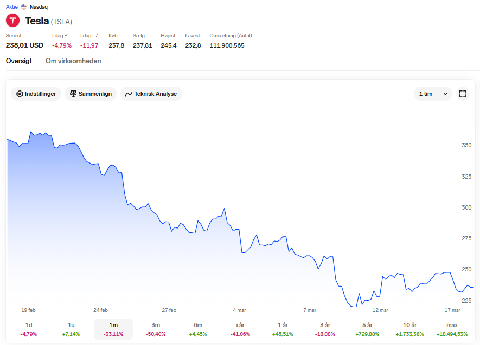This screenshot has width=480, height=345.
Task: Open Indstillinger chart settings
Action: tap(36, 94)
